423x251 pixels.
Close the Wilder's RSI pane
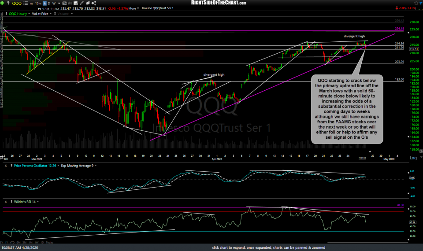tap(6, 202)
